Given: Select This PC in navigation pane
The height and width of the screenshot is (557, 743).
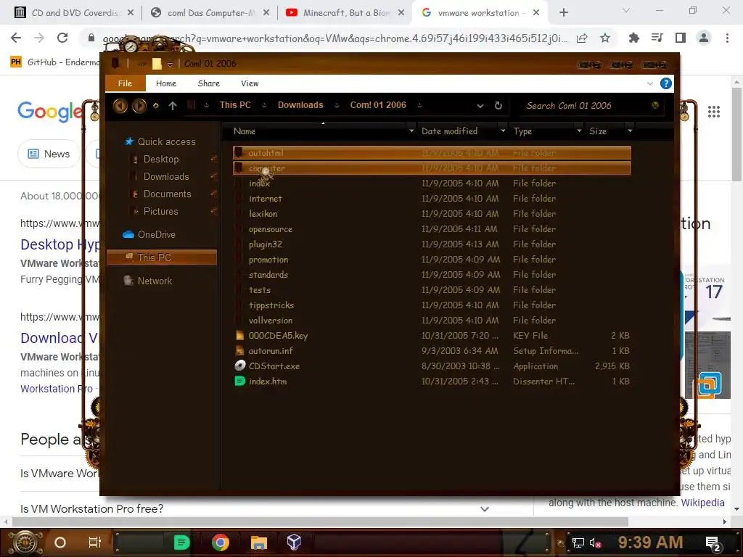Looking at the screenshot, I should click(x=162, y=257).
